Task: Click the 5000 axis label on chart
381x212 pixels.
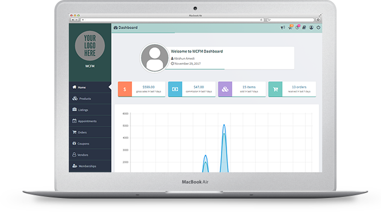Action: click(125, 126)
